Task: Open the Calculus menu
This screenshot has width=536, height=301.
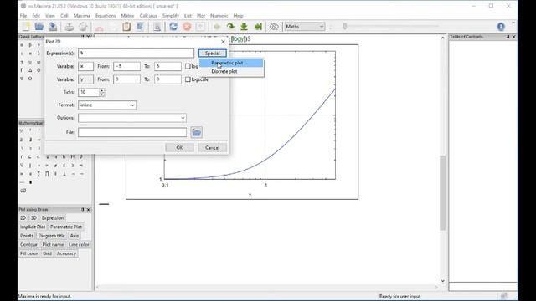Action: click(148, 16)
